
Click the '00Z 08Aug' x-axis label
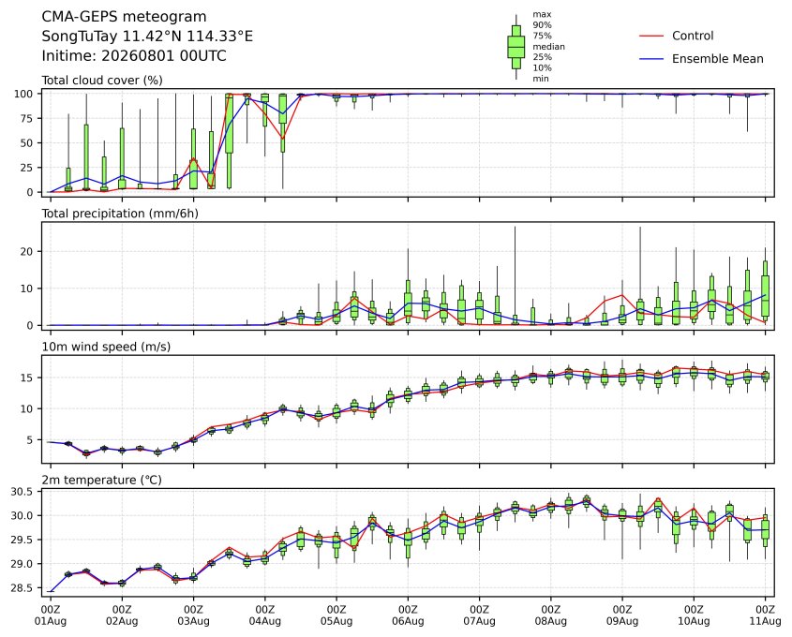(550, 615)
